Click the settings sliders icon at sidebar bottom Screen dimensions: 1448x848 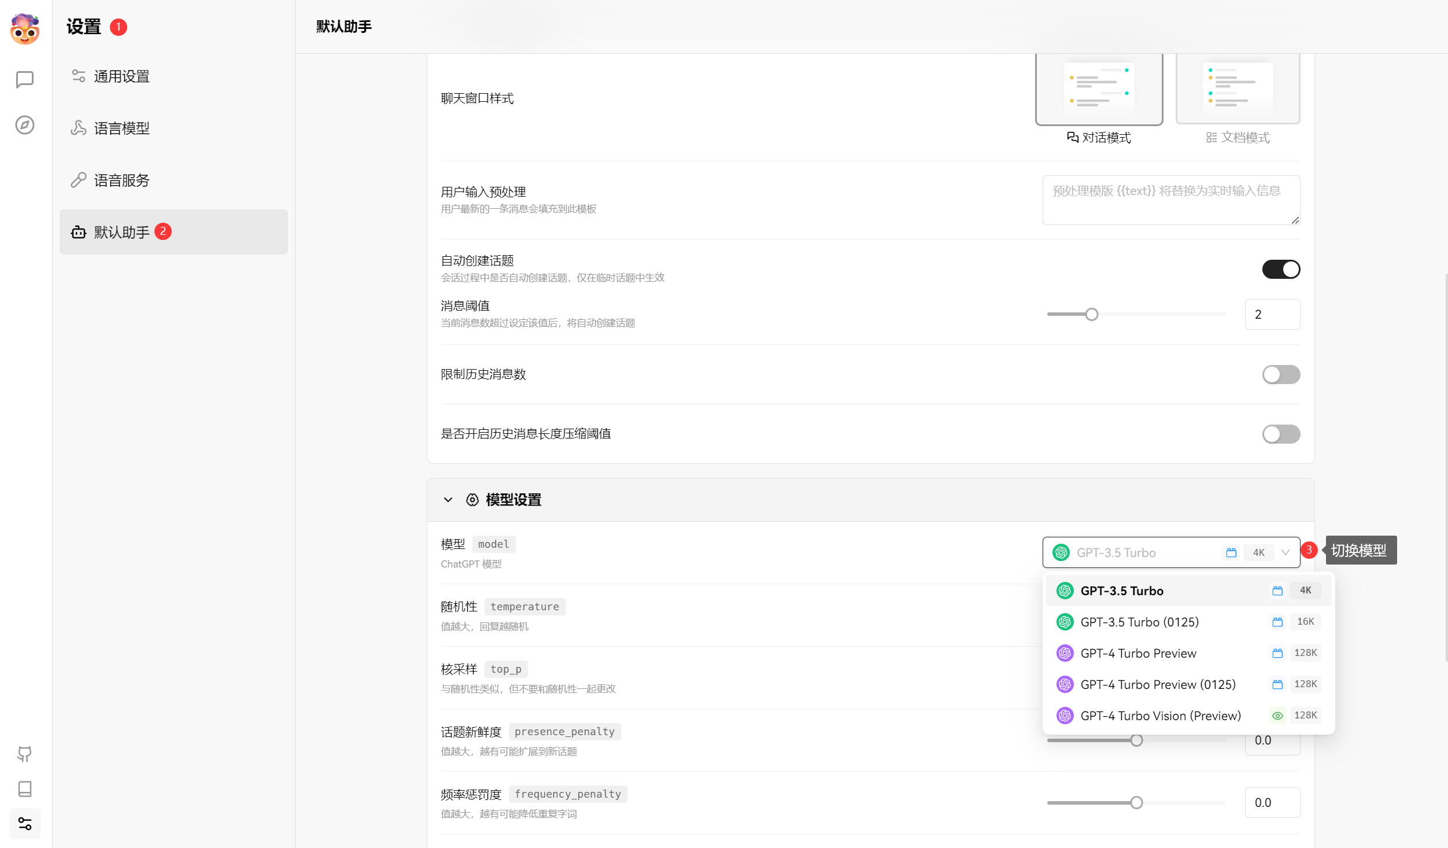click(x=24, y=823)
